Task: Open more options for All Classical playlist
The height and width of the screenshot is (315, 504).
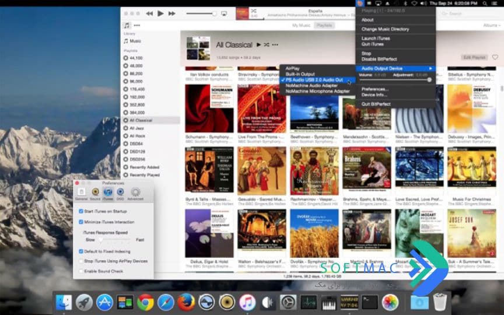Action: pos(275,45)
